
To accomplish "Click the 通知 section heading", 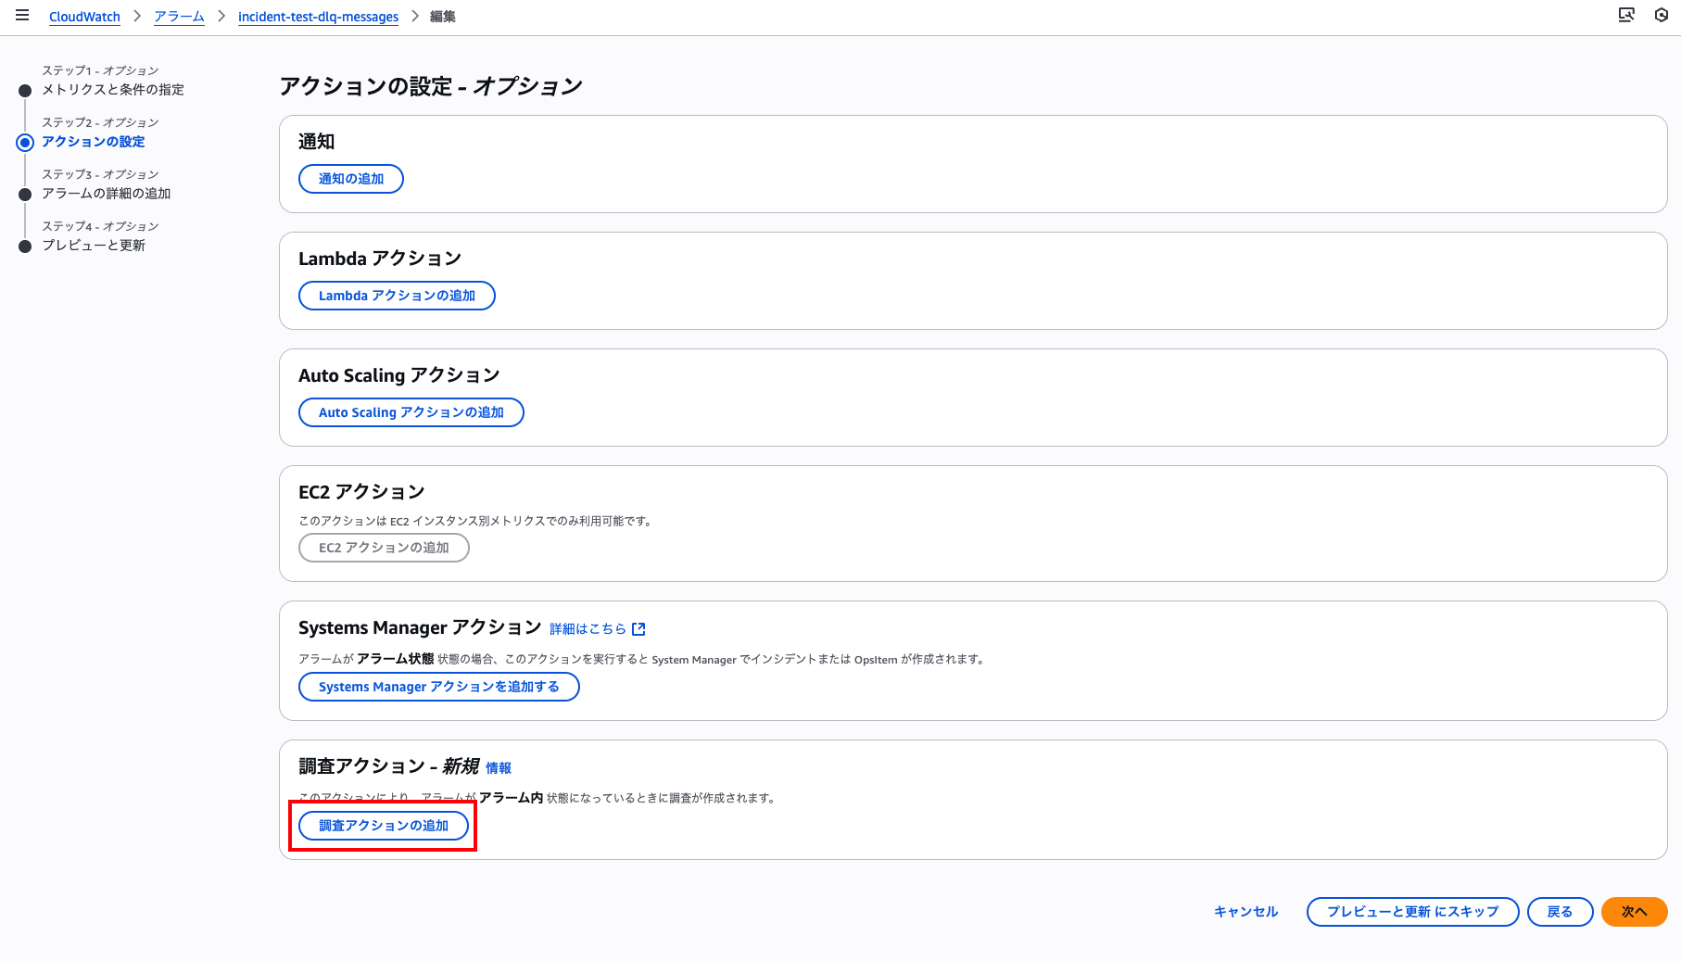I will [x=317, y=142].
